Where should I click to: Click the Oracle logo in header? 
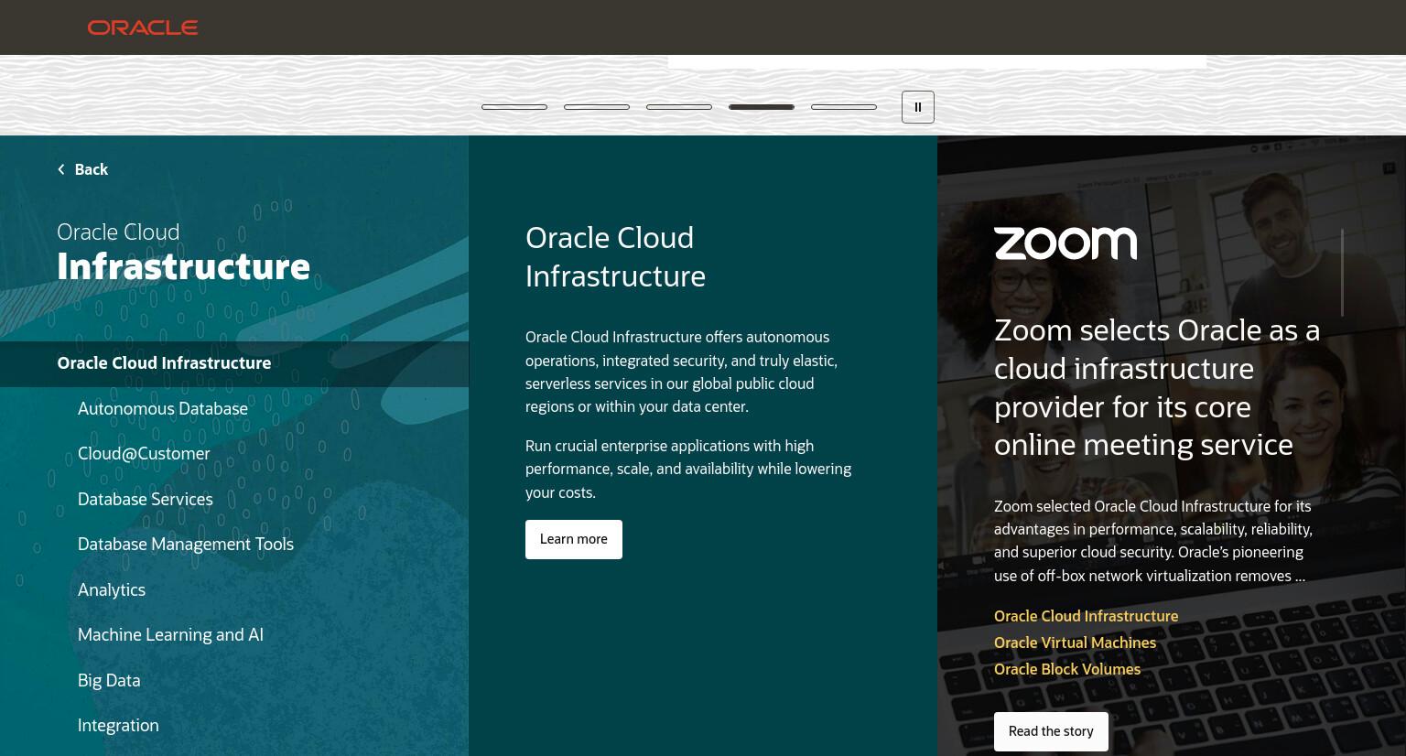tap(143, 27)
